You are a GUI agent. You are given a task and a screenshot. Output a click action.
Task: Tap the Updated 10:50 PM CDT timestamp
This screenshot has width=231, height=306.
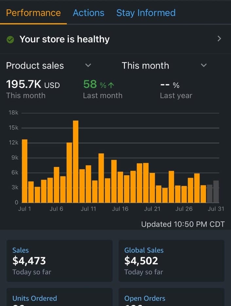(183, 224)
